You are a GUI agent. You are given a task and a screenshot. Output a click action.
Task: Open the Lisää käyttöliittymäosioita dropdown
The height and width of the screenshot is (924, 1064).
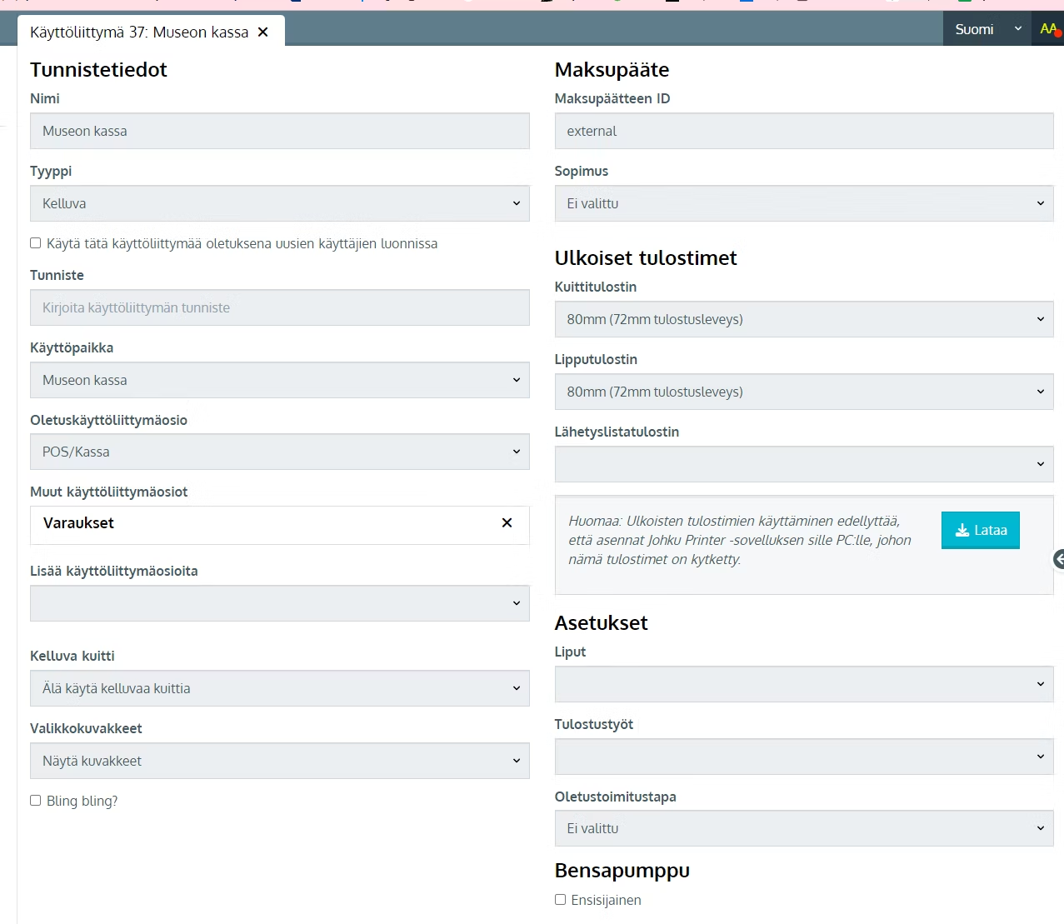tap(280, 603)
